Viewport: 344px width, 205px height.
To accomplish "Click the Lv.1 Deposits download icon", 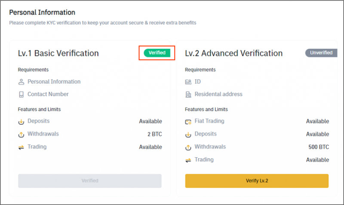I will click(21, 122).
